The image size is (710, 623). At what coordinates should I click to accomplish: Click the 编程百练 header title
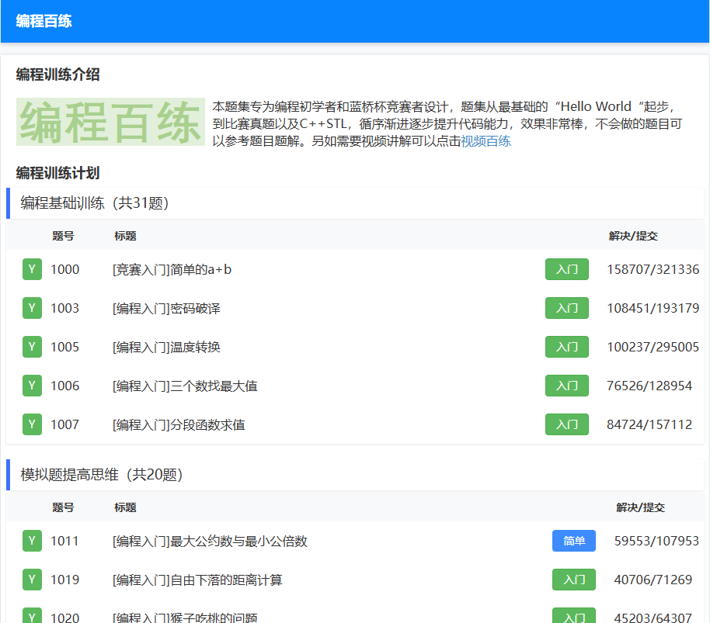click(x=44, y=21)
